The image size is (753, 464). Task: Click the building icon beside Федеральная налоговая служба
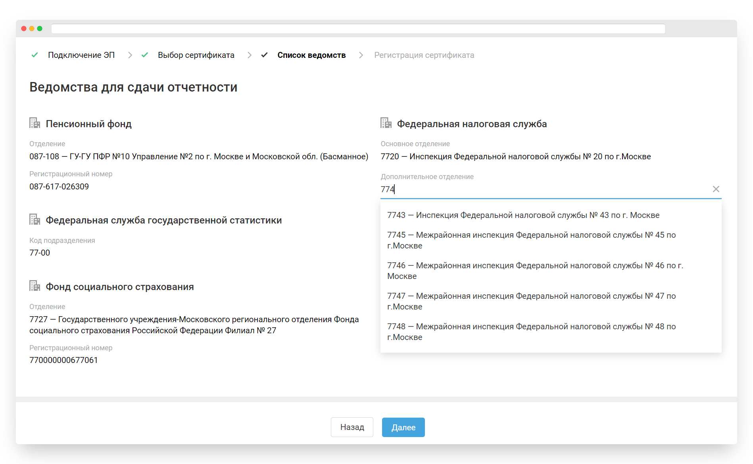point(386,123)
